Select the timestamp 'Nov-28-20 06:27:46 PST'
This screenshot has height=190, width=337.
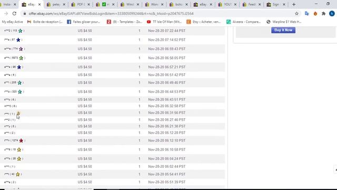[167, 120]
